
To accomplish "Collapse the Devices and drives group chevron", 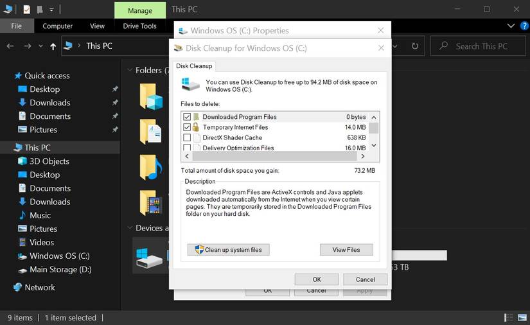I will point(130,228).
